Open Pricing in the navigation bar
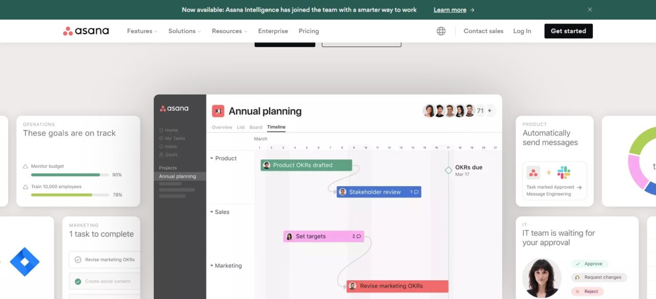 point(309,31)
